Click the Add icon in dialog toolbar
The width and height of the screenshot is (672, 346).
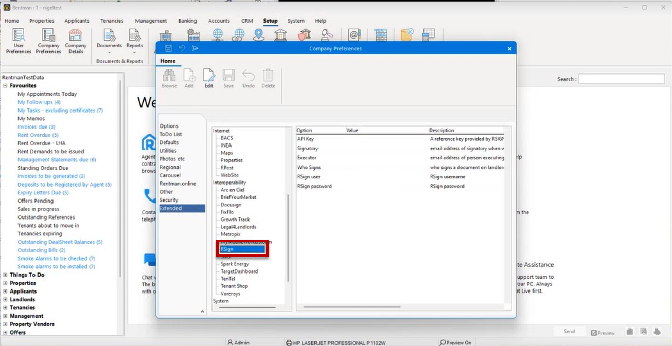coord(189,78)
